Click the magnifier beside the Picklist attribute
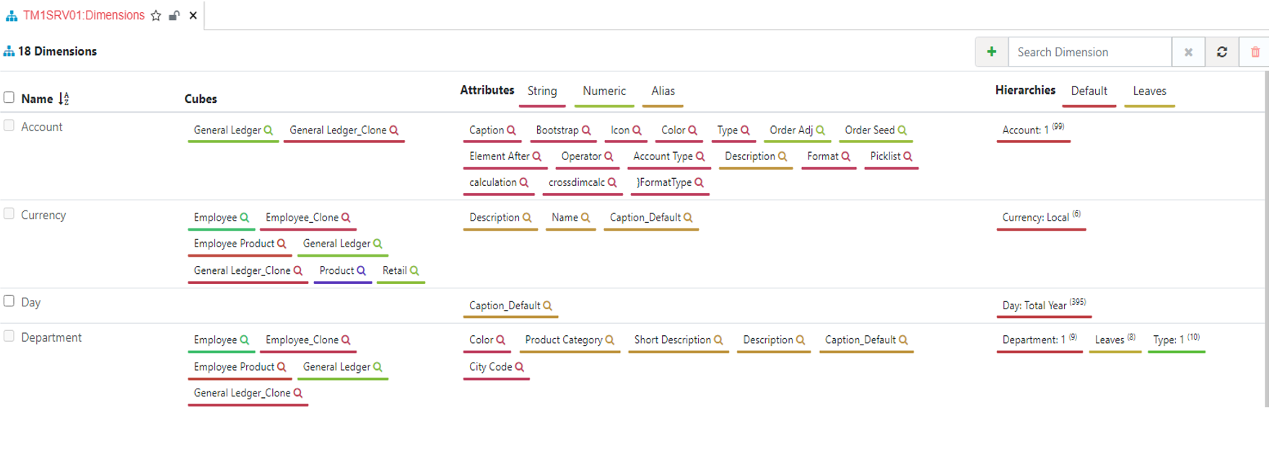1277x452 pixels. point(907,156)
